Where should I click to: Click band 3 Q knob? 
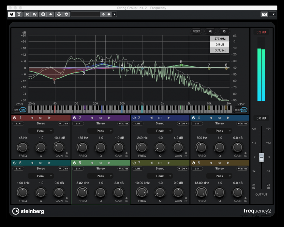tap(160, 147)
